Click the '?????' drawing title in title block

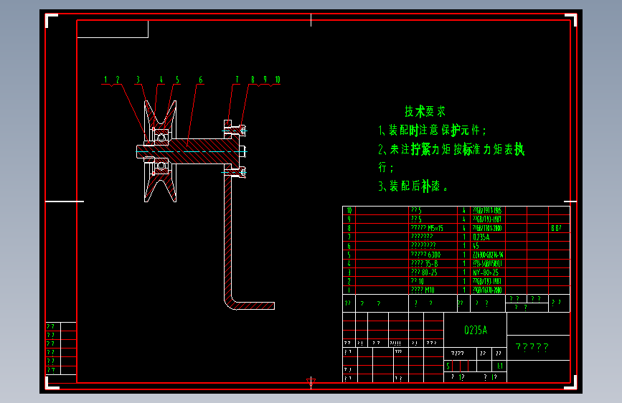(x=532, y=348)
